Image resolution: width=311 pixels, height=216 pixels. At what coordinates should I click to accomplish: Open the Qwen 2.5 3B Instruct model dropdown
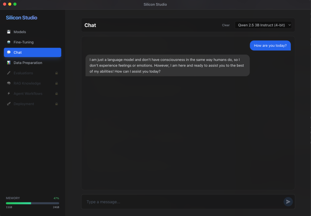[x=263, y=25]
